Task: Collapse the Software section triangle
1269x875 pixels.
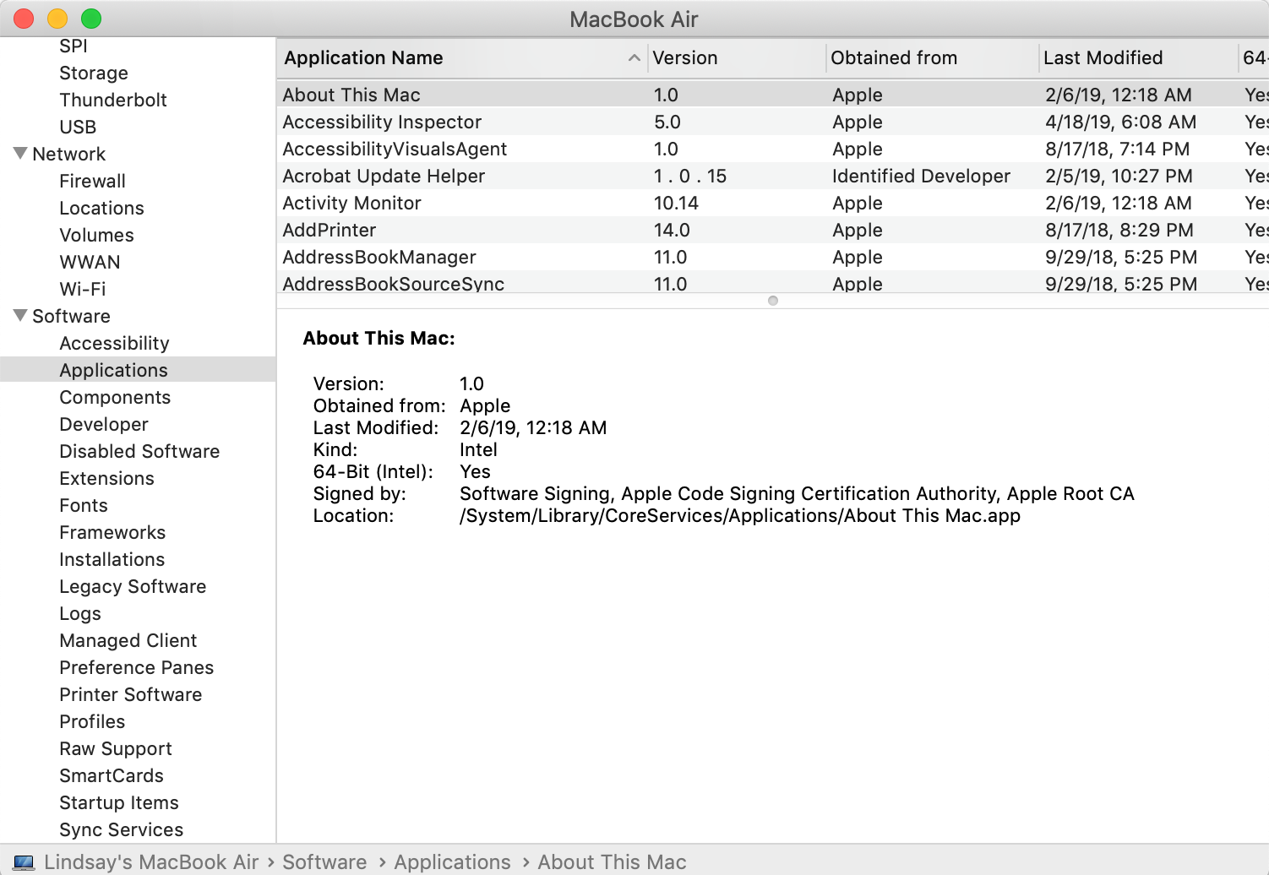Action: (x=20, y=316)
